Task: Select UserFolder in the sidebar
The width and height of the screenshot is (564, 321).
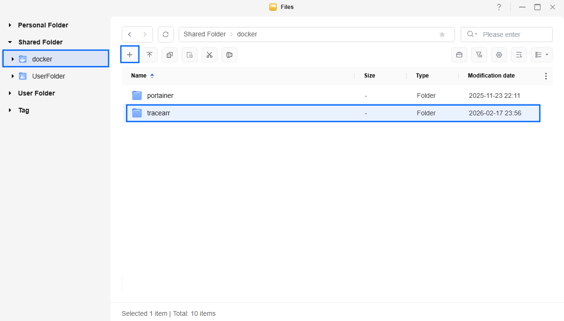Action: tap(48, 76)
